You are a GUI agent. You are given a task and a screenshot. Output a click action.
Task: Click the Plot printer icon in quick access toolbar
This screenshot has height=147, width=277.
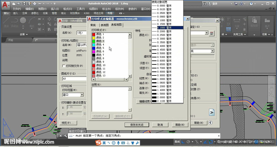coord(34,4)
